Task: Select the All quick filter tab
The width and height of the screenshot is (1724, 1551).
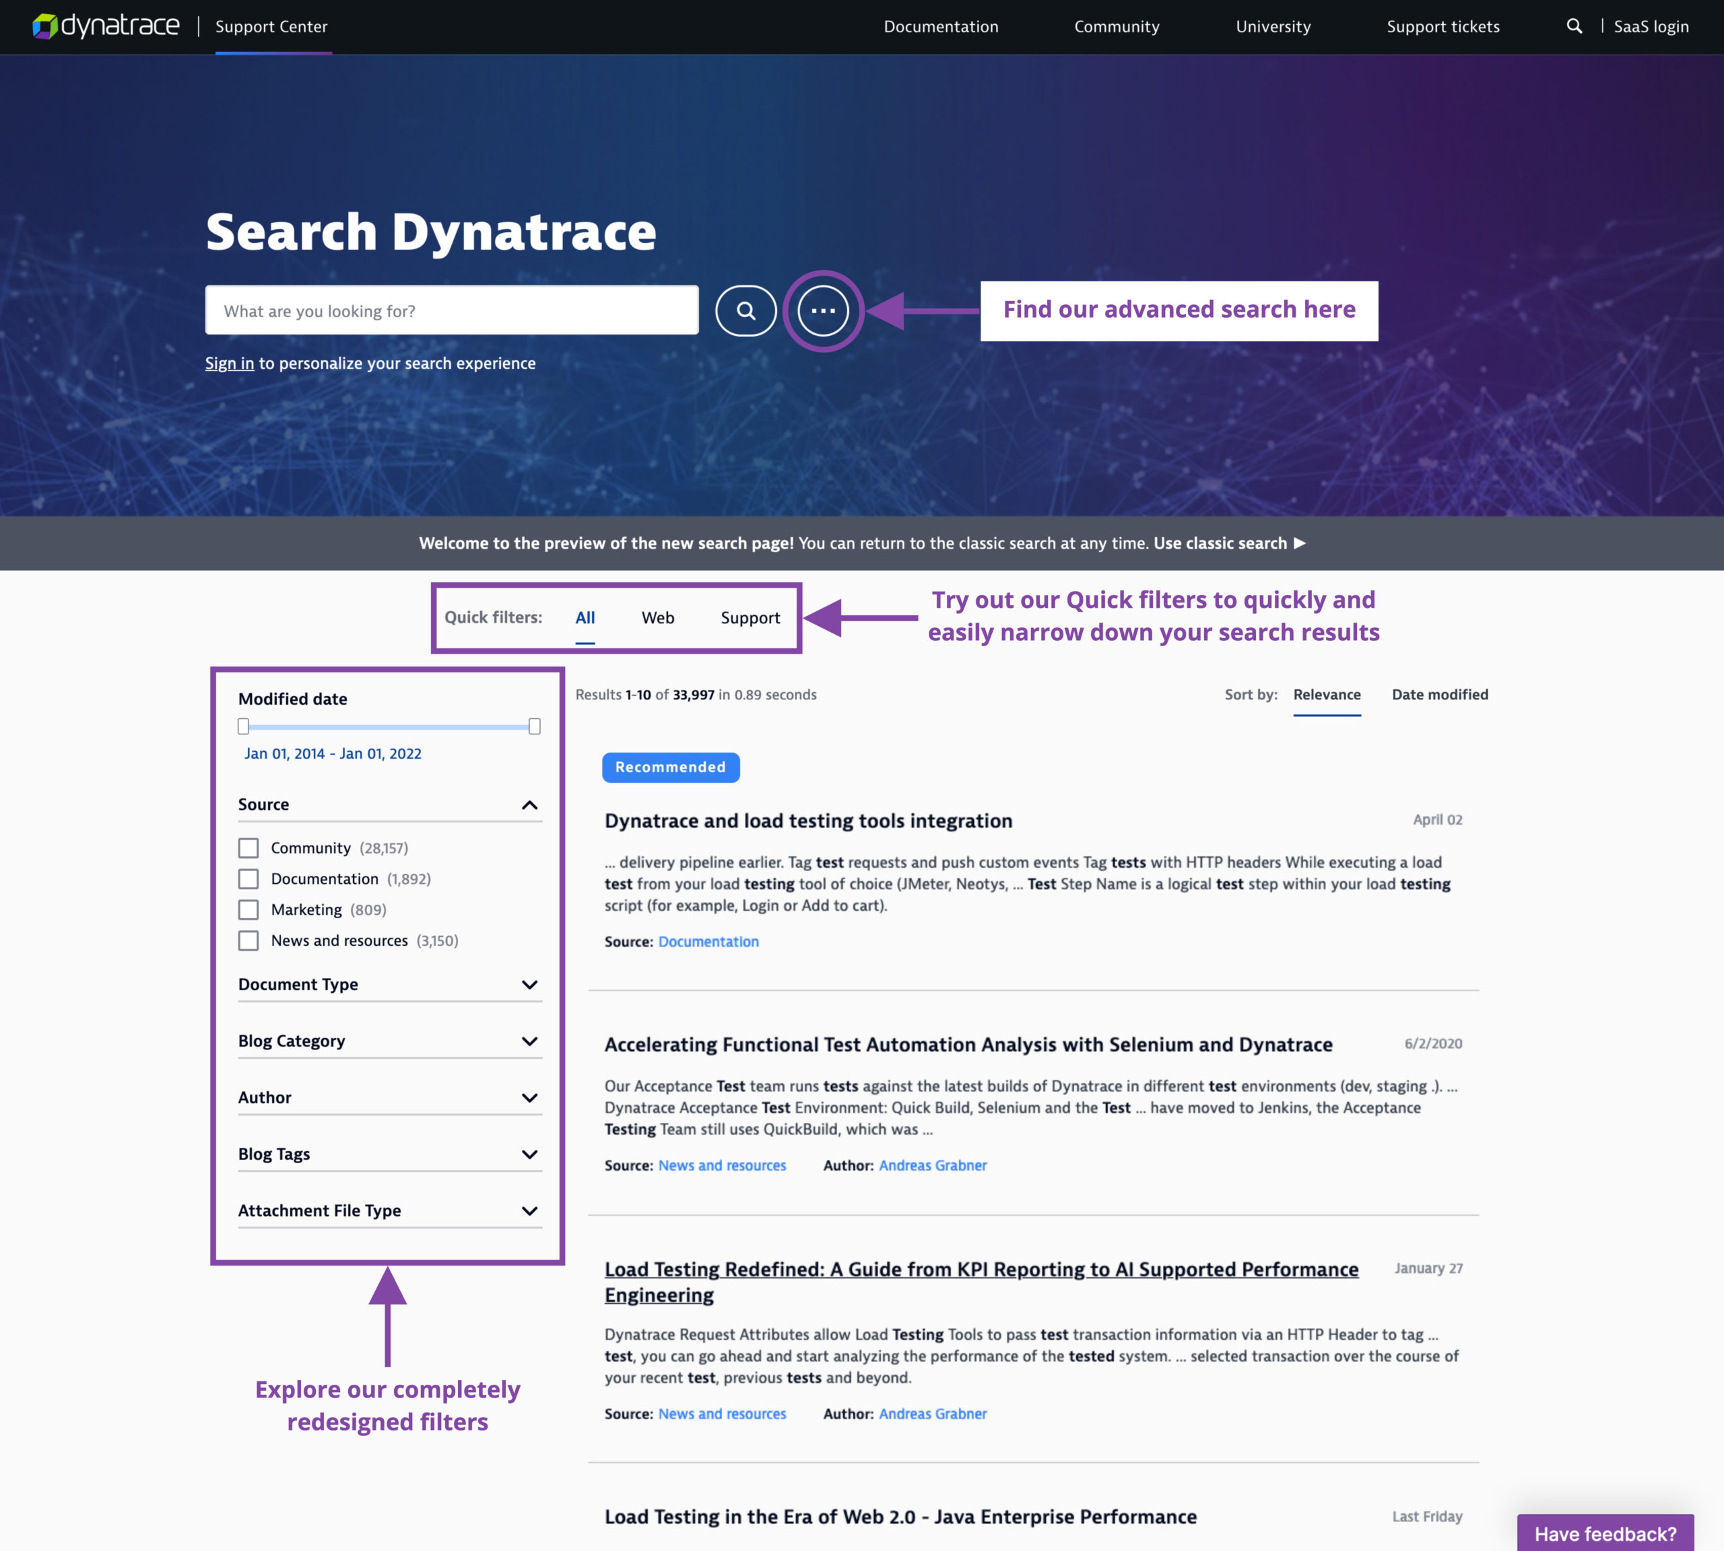Action: coord(586,617)
